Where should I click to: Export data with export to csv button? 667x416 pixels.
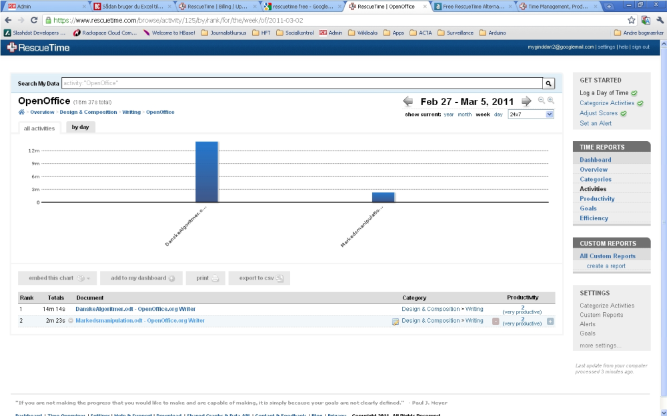pos(259,278)
